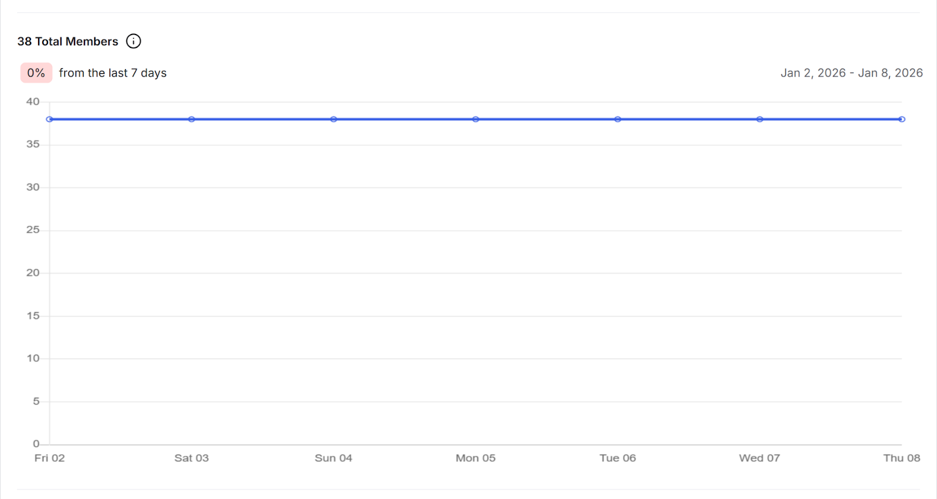Click the "20" y-axis label
937x499 pixels.
[x=33, y=273]
